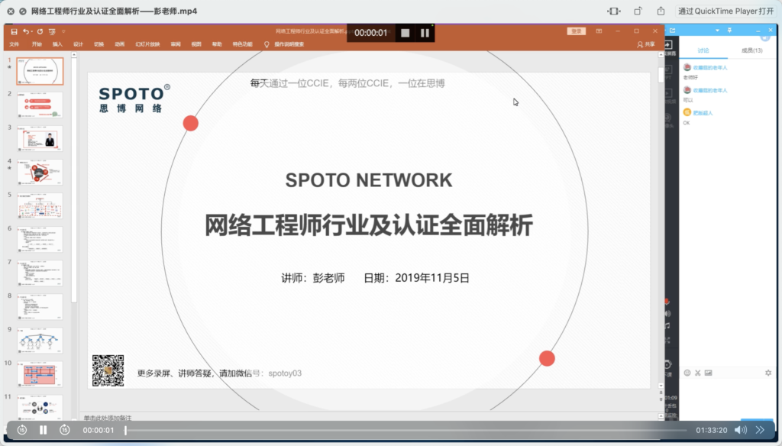Enter full screen Quick Look mode

pyautogui.click(x=614, y=11)
